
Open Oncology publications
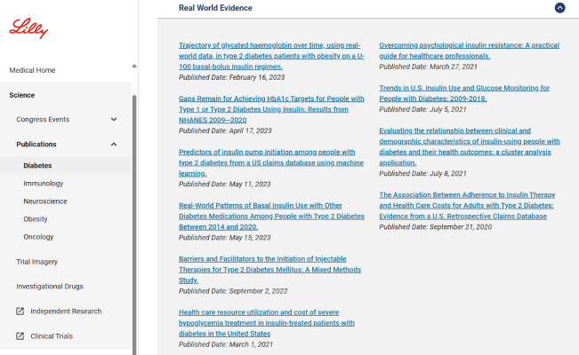pos(38,237)
